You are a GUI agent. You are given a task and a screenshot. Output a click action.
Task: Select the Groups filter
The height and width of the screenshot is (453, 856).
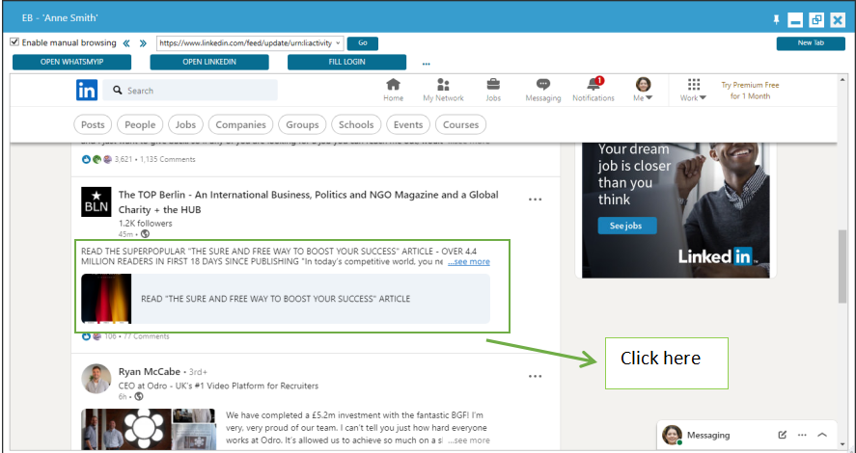coord(302,125)
